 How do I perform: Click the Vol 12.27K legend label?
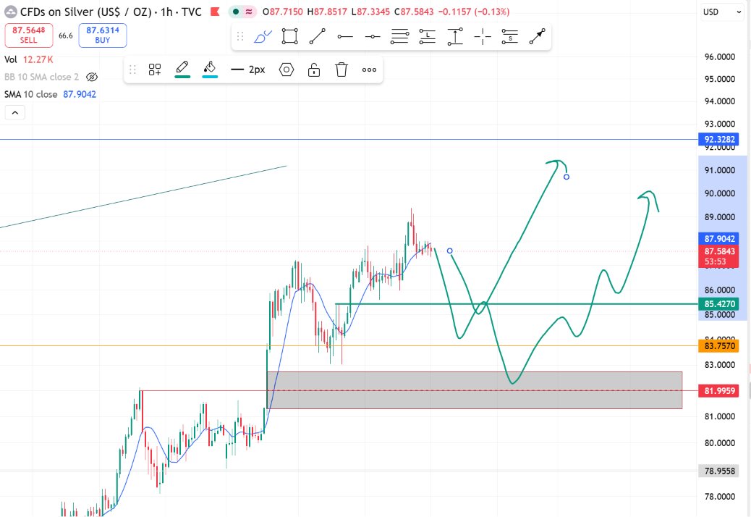pyautogui.click(x=29, y=59)
